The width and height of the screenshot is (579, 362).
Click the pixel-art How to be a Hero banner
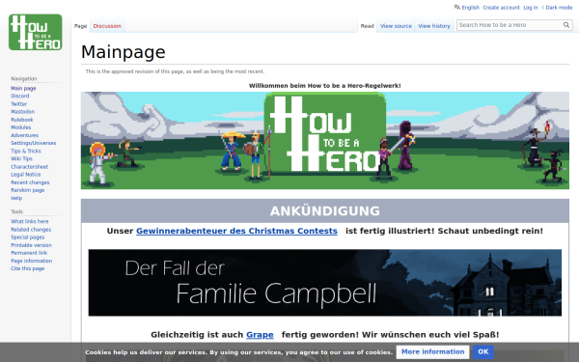click(325, 140)
